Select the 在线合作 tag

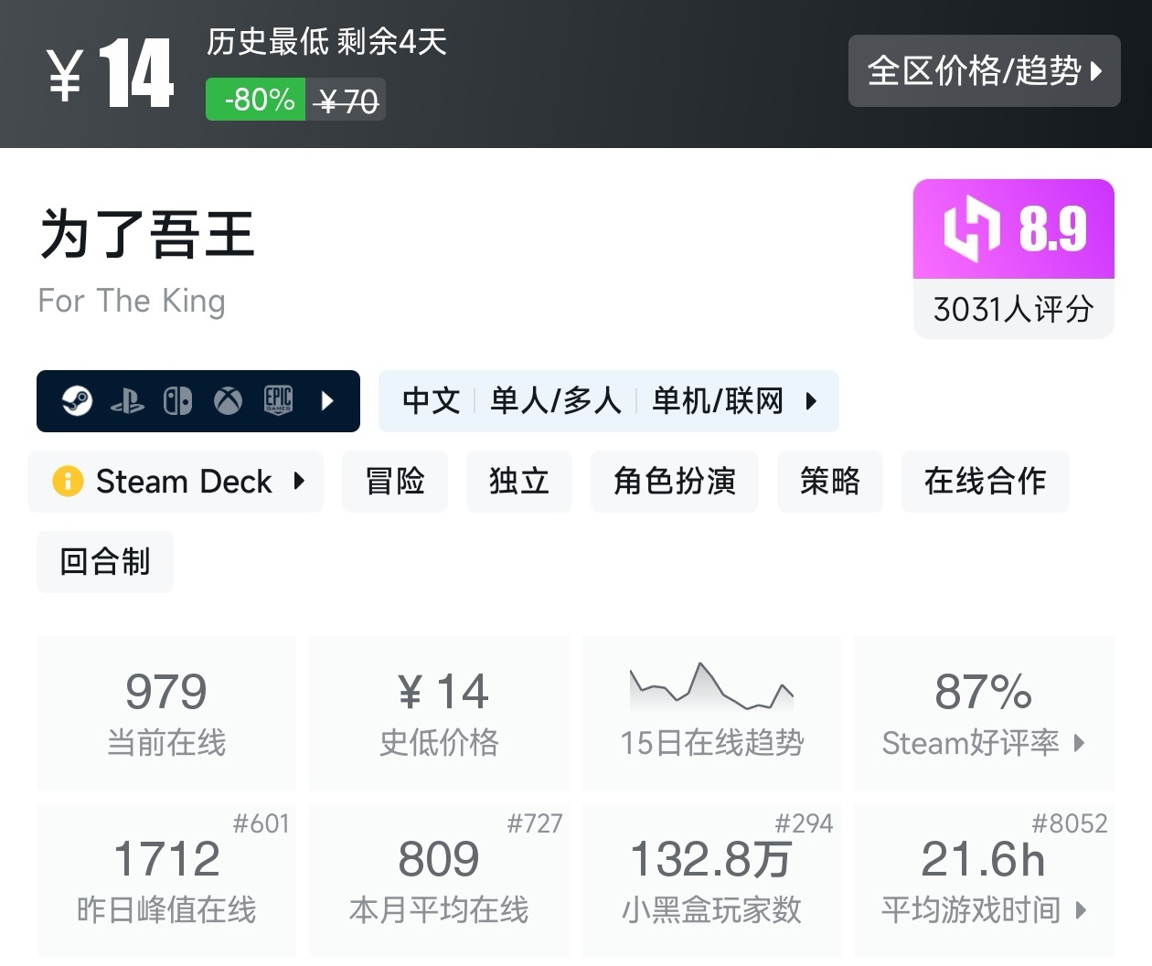point(985,482)
